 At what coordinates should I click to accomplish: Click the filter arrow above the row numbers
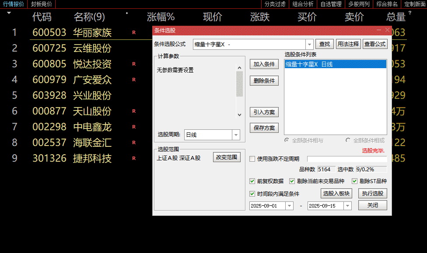(9, 14)
